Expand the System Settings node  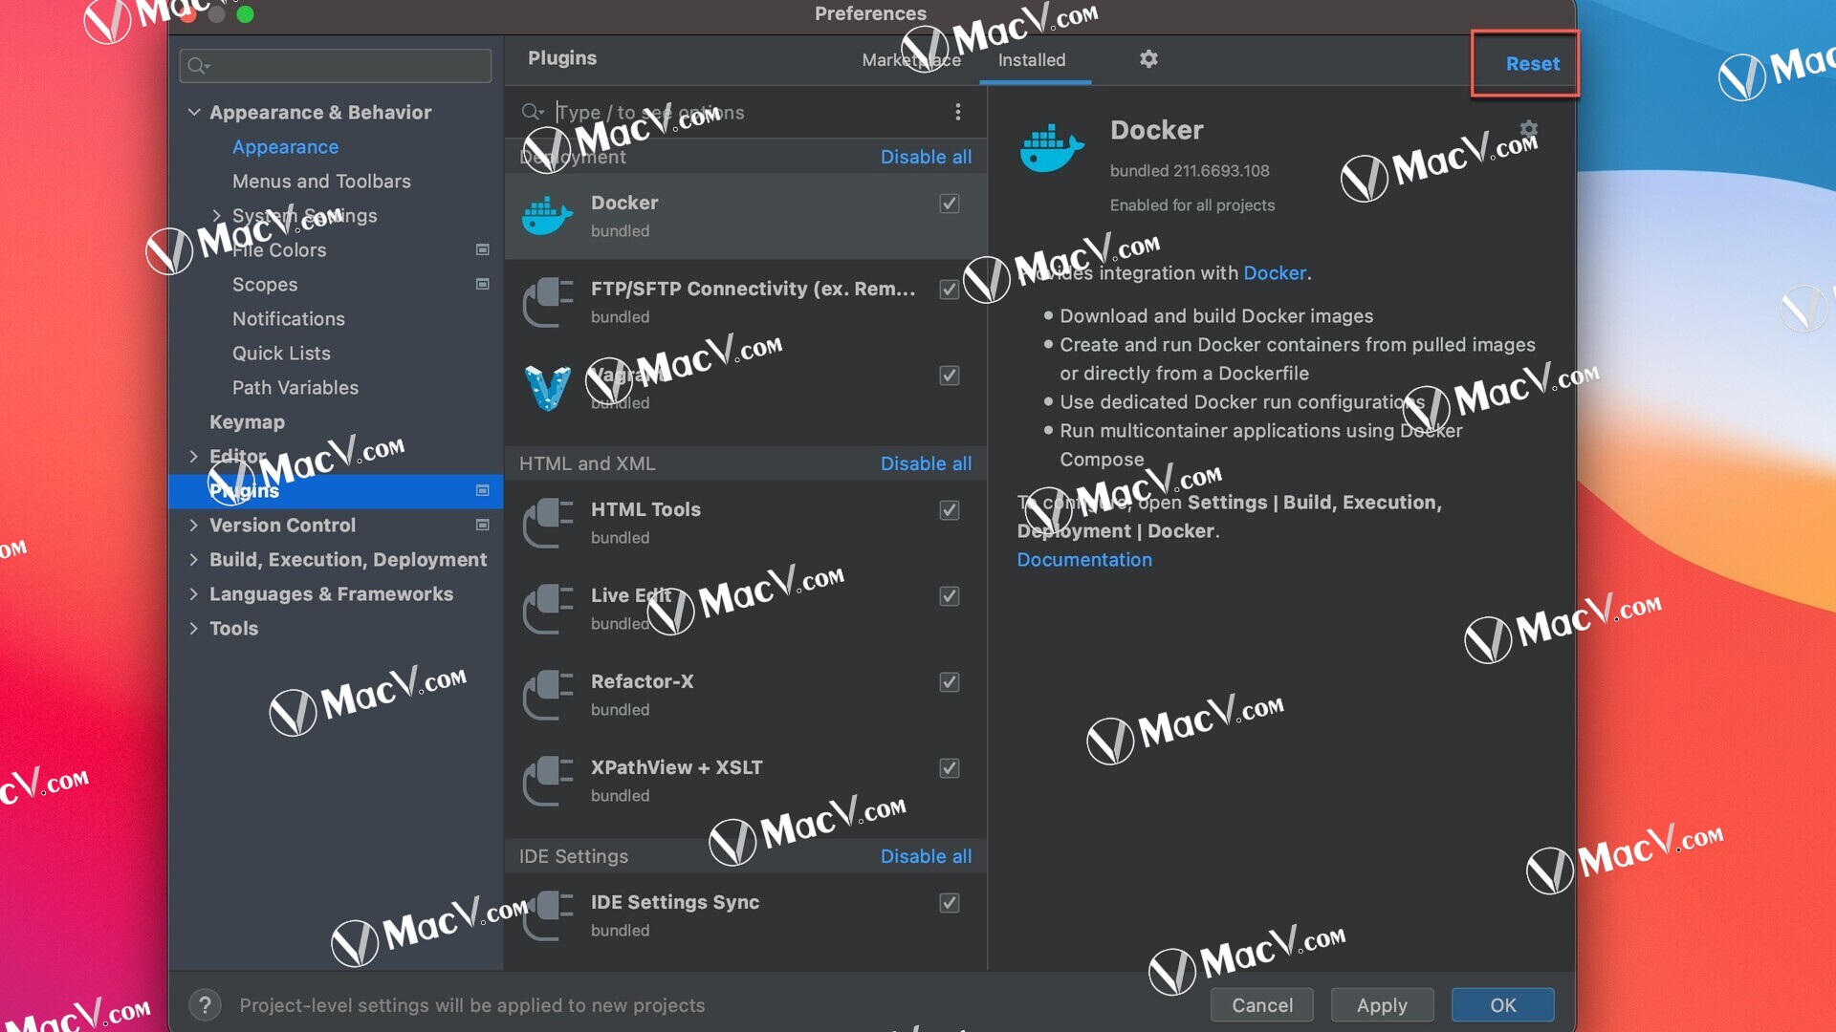tap(217, 215)
